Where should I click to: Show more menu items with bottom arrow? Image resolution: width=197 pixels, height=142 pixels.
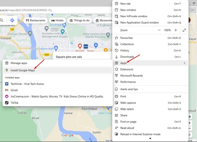click(150, 139)
